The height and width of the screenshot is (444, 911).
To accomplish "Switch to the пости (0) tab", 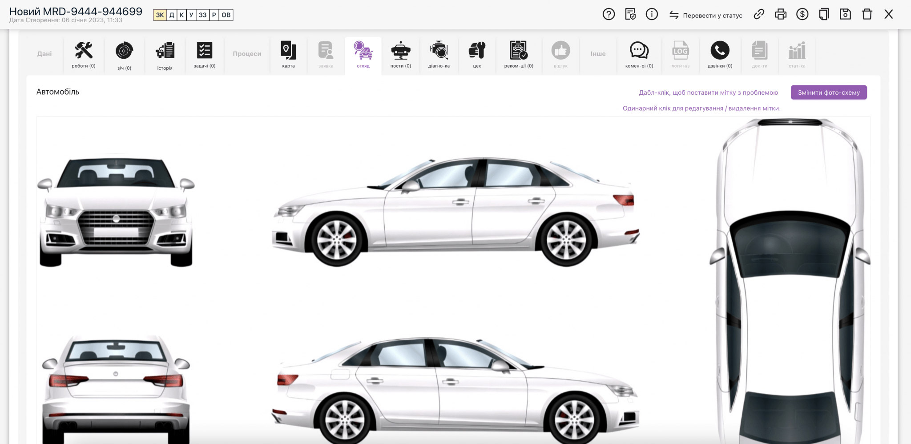I will tap(400, 55).
